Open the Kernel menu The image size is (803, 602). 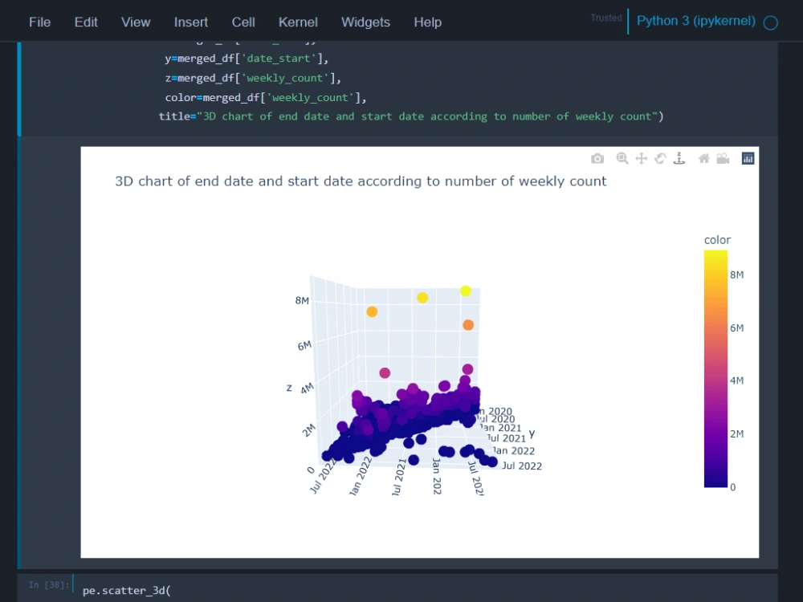point(298,22)
